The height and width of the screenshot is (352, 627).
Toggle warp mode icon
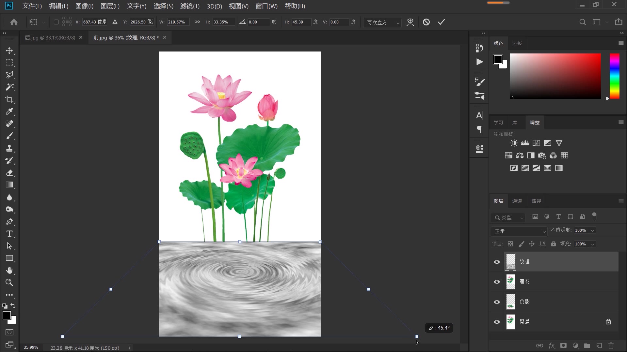(x=410, y=22)
